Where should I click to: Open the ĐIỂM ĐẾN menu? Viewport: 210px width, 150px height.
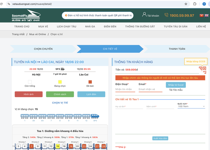point(110,27)
